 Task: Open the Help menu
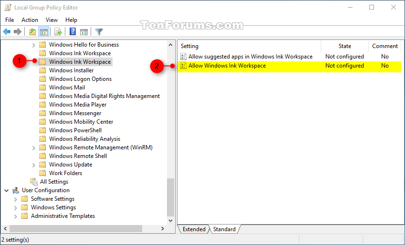(71, 20)
